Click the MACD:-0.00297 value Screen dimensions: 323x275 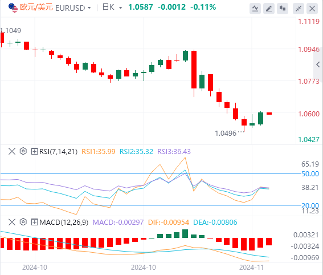[x=118, y=223]
